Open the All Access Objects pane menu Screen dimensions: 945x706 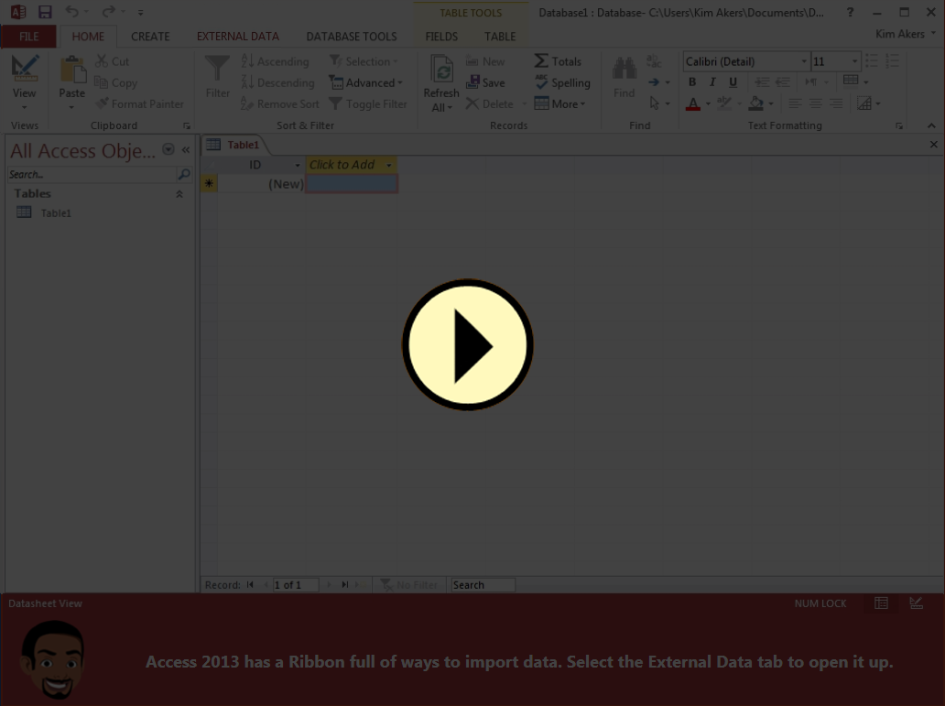pyautogui.click(x=168, y=149)
